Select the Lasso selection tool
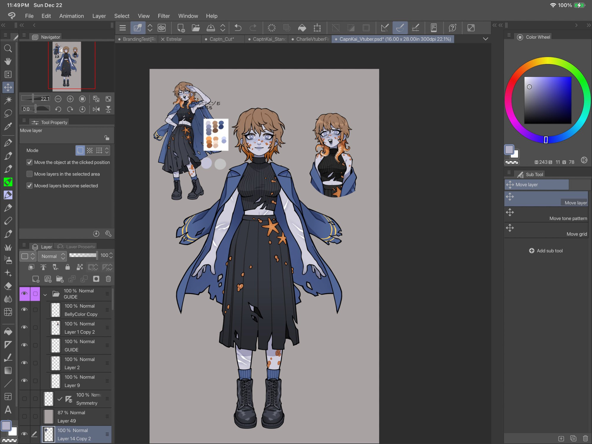Viewport: 592px width, 444px height. (x=8, y=113)
